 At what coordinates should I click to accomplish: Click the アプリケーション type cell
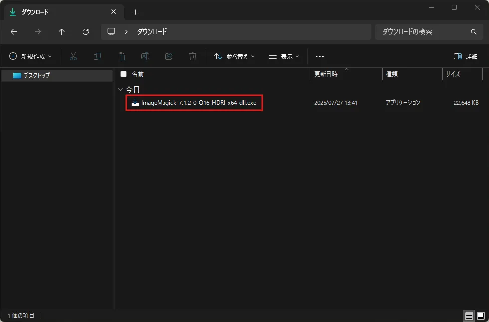[x=403, y=103]
